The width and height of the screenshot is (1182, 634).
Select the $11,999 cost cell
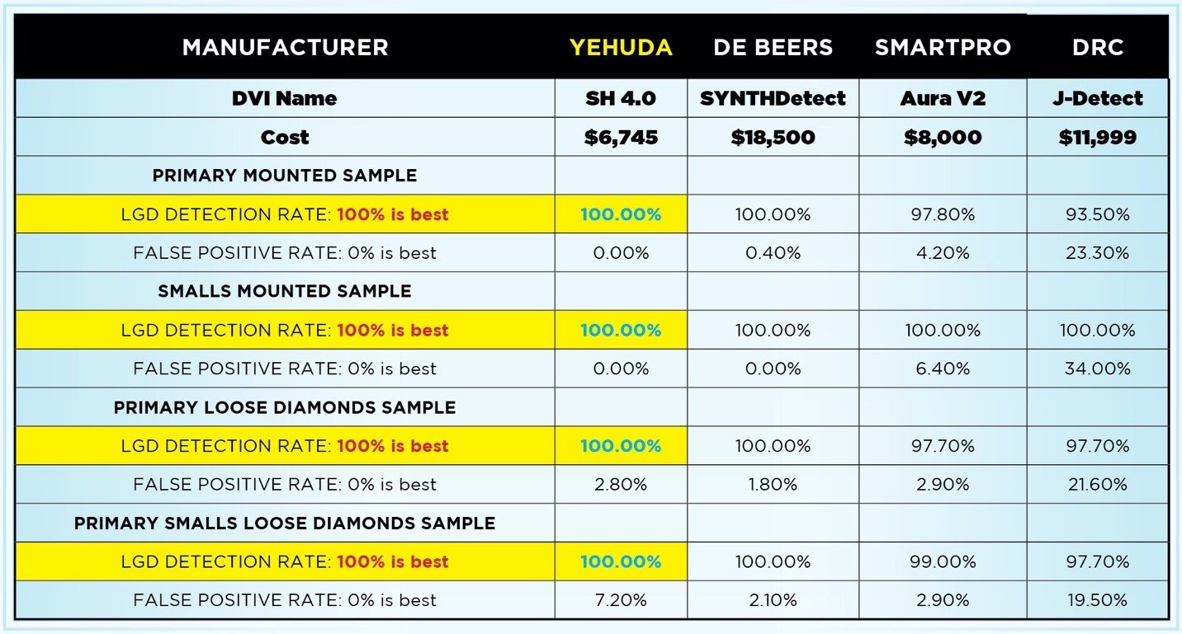pyautogui.click(x=1098, y=137)
